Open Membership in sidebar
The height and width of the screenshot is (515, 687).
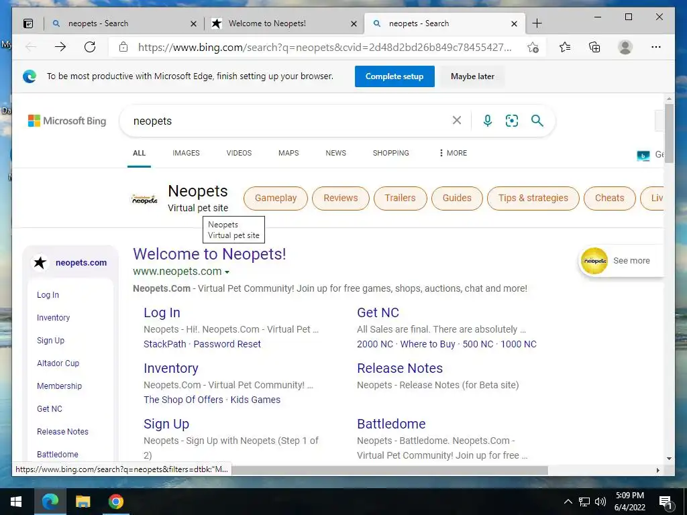click(x=60, y=386)
